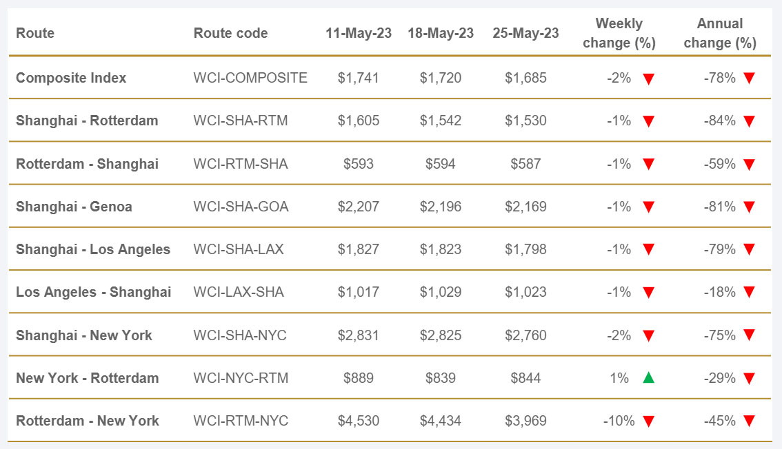Click Shanghai - Rotterdam annual change red arrow
This screenshot has width=782, height=449.
point(749,121)
